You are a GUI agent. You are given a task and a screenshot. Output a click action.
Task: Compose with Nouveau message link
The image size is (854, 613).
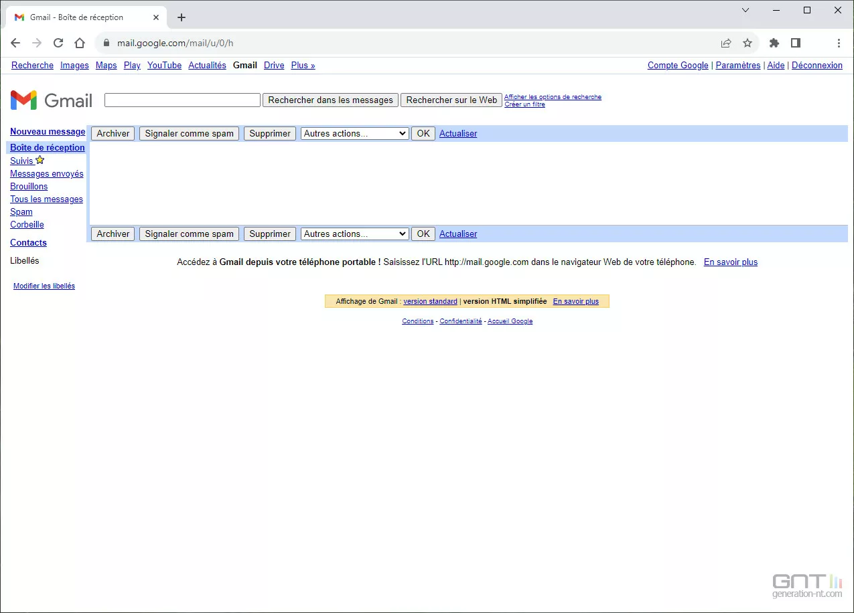(x=48, y=131)
